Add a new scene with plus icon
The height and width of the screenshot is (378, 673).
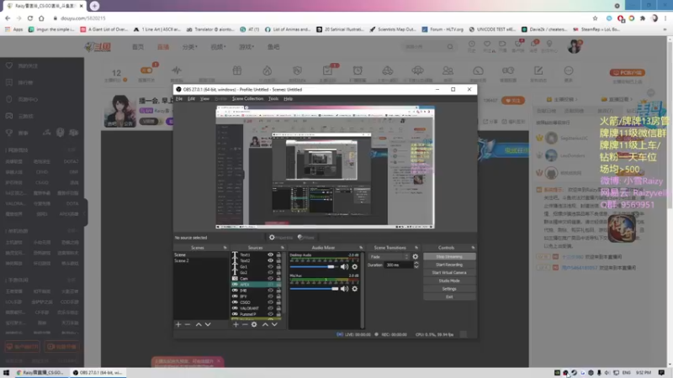[x=178, y=324]
